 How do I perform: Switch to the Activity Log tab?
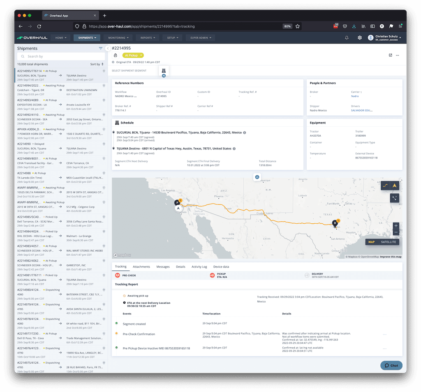click(199, 267)
